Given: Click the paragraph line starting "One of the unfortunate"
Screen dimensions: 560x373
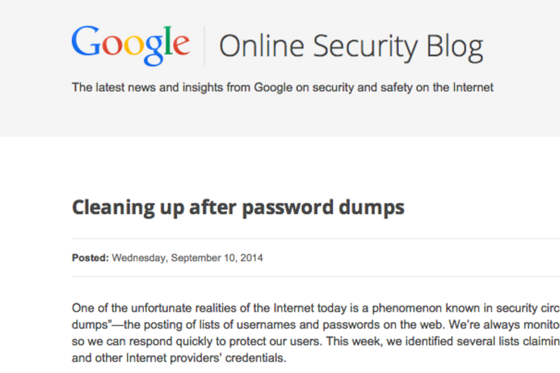Looking at the screenshot, I should (316, 308).
